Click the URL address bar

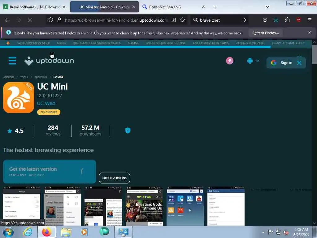click(116, 20)
